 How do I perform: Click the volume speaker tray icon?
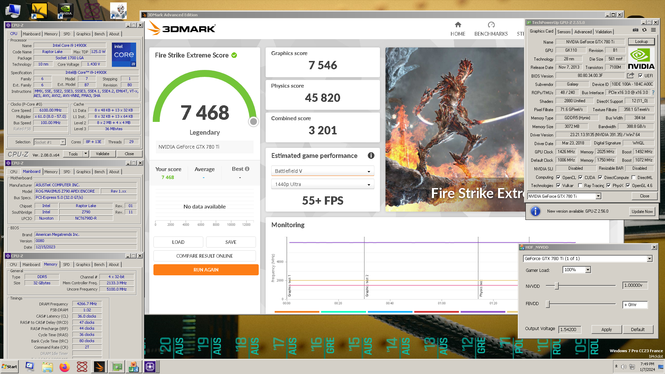(x=623, y=367)
